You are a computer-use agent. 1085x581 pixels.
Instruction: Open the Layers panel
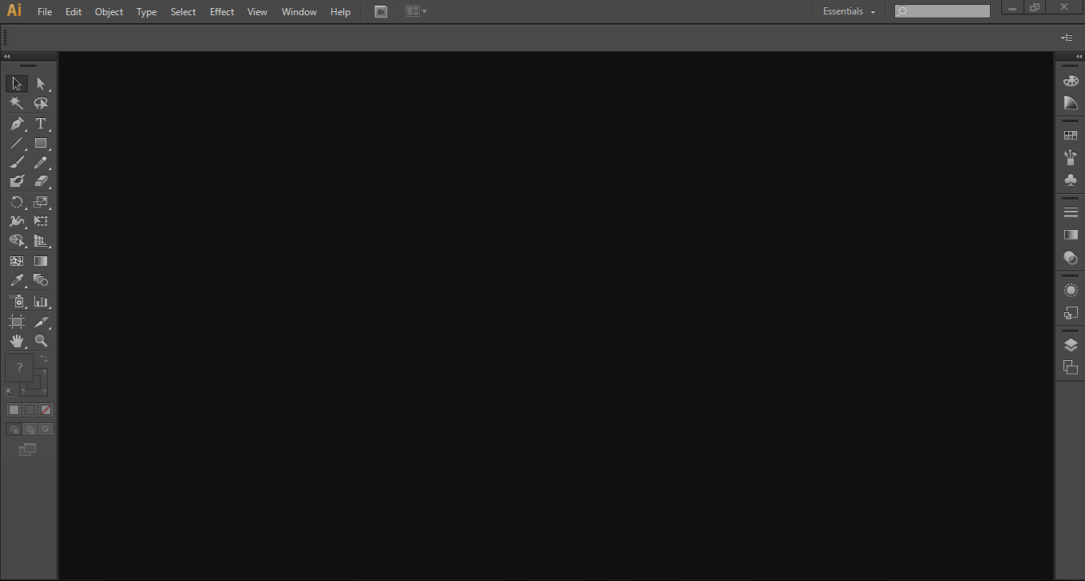tap(1070, 345)
